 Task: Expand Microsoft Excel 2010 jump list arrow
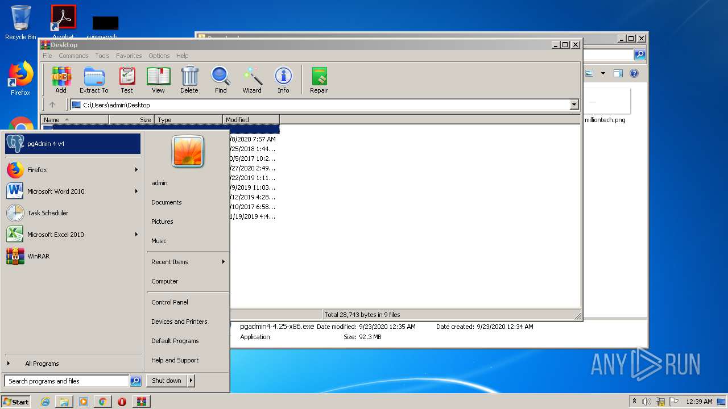[136, 235]
